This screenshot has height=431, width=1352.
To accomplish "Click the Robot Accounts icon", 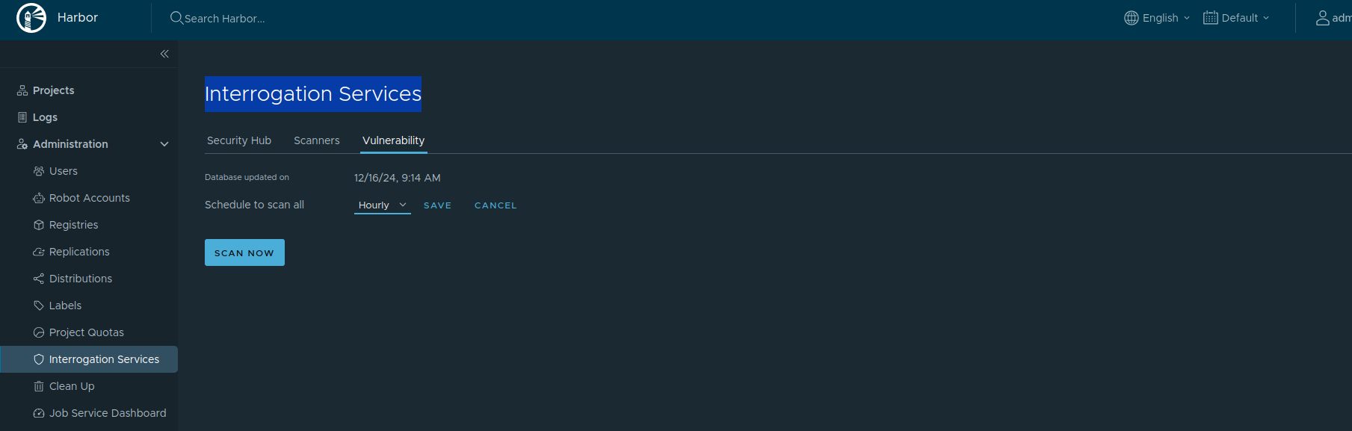I will tap(39, 198).
